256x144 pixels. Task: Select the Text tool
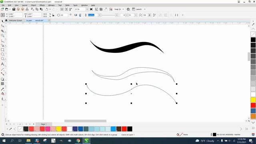pyautogui.click(x=2, y=64)
